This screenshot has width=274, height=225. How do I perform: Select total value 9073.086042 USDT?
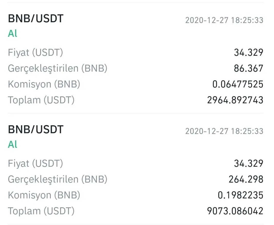[235, 211]
